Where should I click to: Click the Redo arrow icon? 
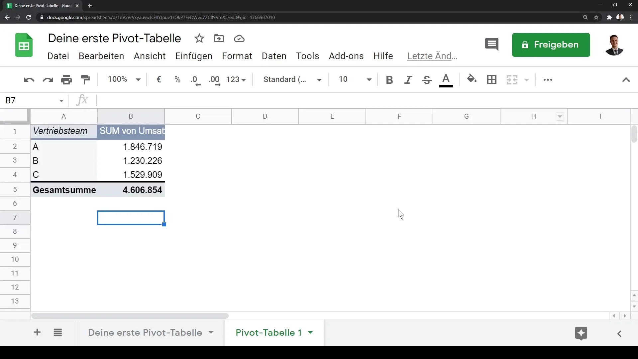[48, 80]
